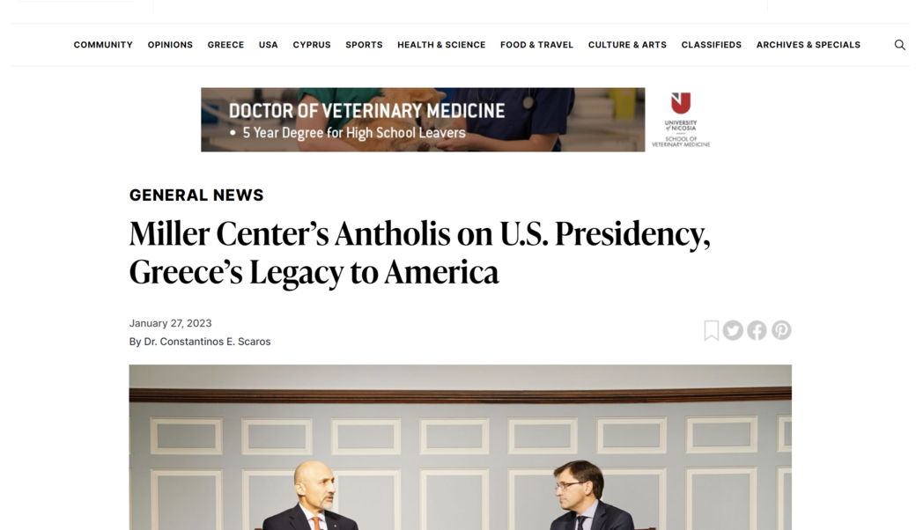The image size is (916, 530).
Task: Share the article on Twitter
Action: 733,330
